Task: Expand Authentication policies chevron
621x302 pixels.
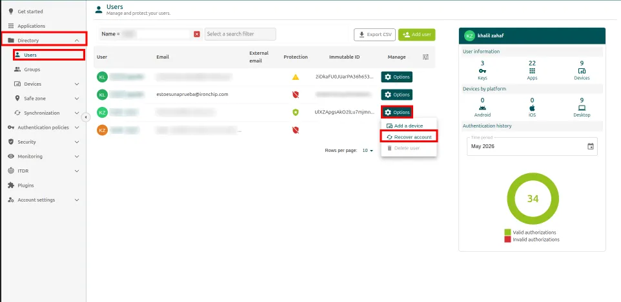Action: point(77,127)
